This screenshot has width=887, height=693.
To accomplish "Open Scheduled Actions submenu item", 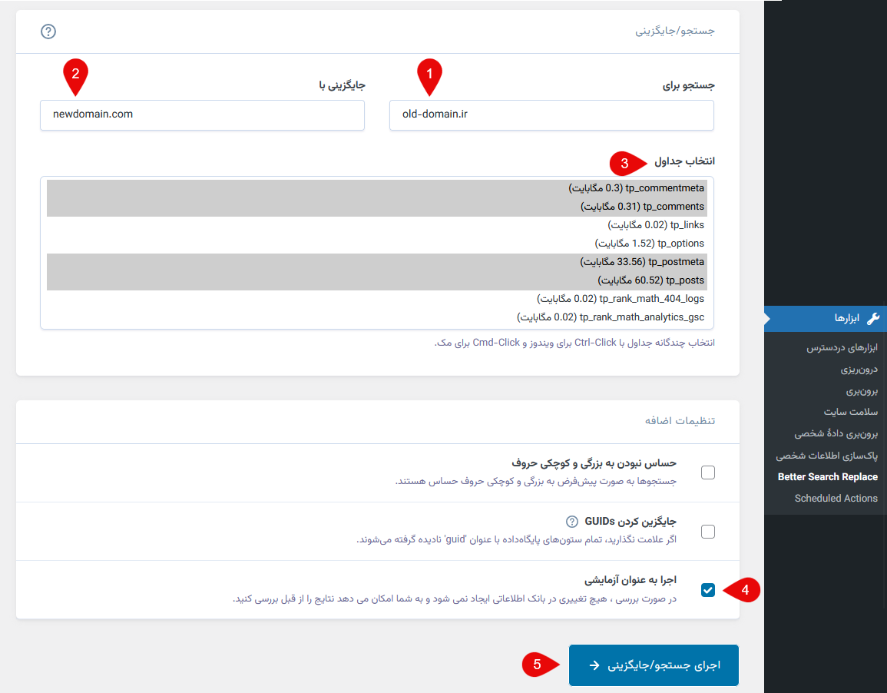I will [836, 499].
